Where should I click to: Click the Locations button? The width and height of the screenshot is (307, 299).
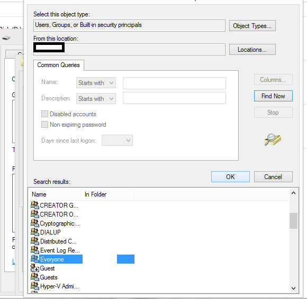(252, 50)
